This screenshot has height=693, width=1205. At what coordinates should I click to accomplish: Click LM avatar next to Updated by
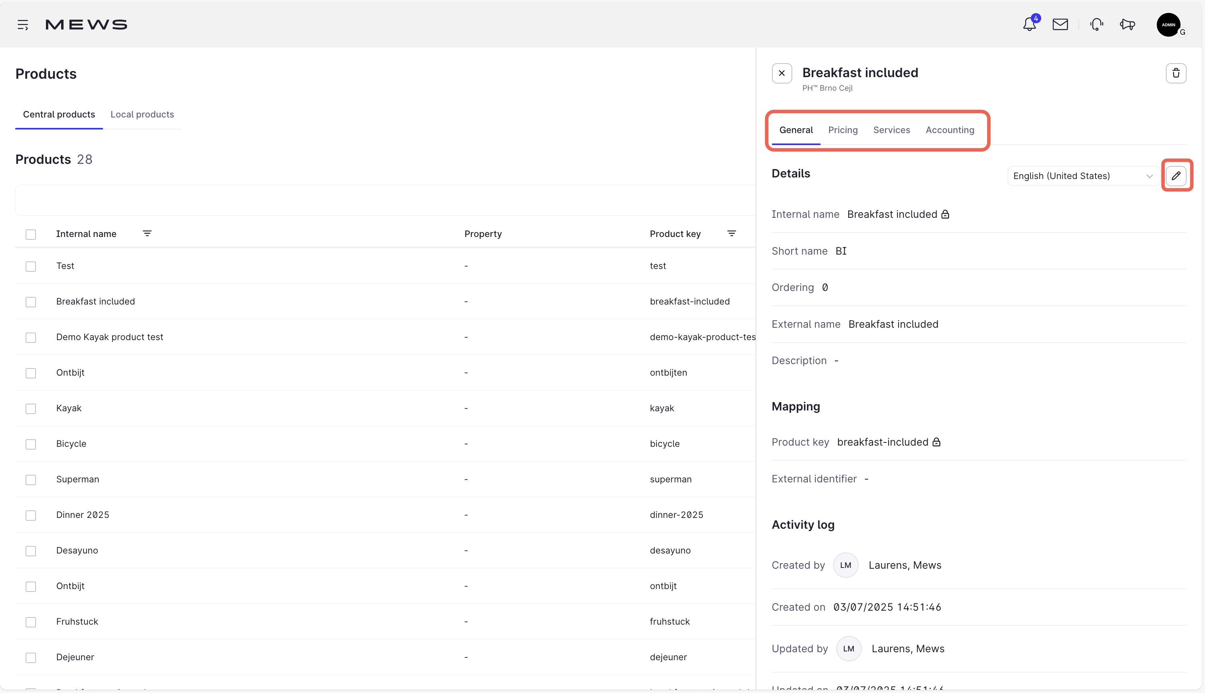[849, 649]
